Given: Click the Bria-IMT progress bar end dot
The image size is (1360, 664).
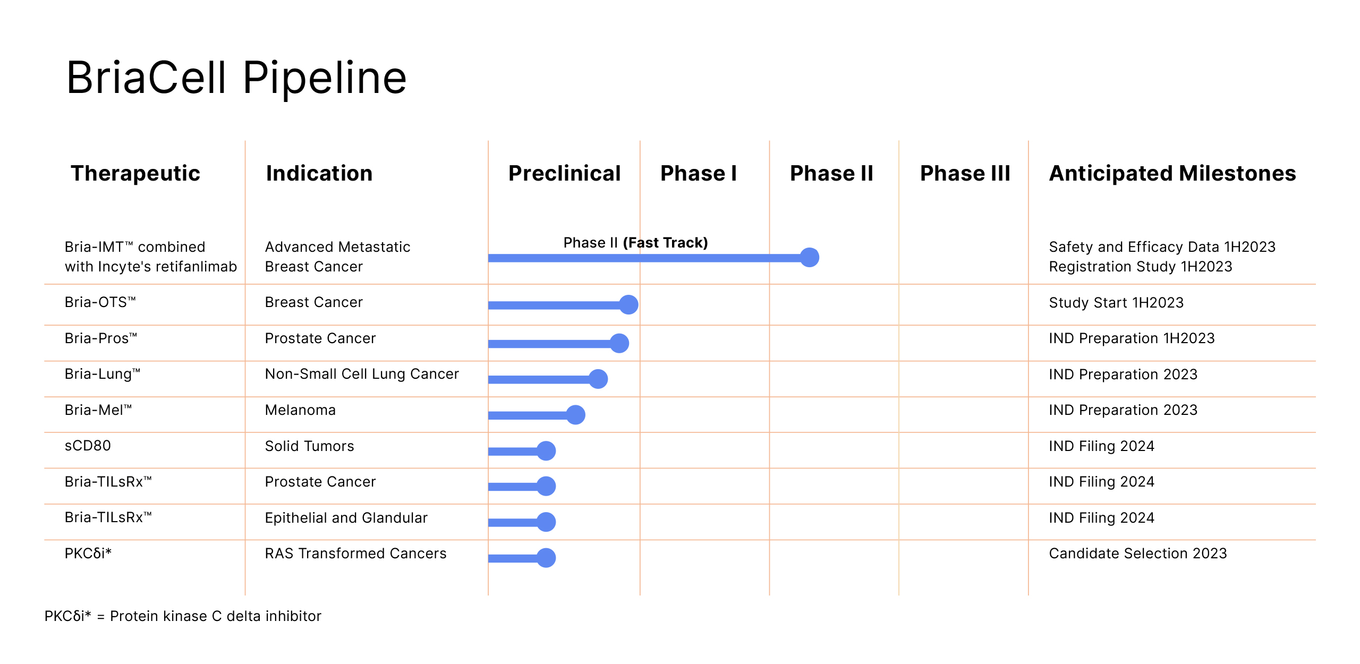Looking at the screenshot, I should click(x=809, y=258).
